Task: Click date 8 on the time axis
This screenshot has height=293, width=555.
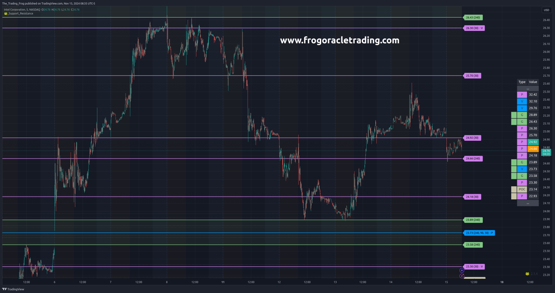Action: coord(167,282)
